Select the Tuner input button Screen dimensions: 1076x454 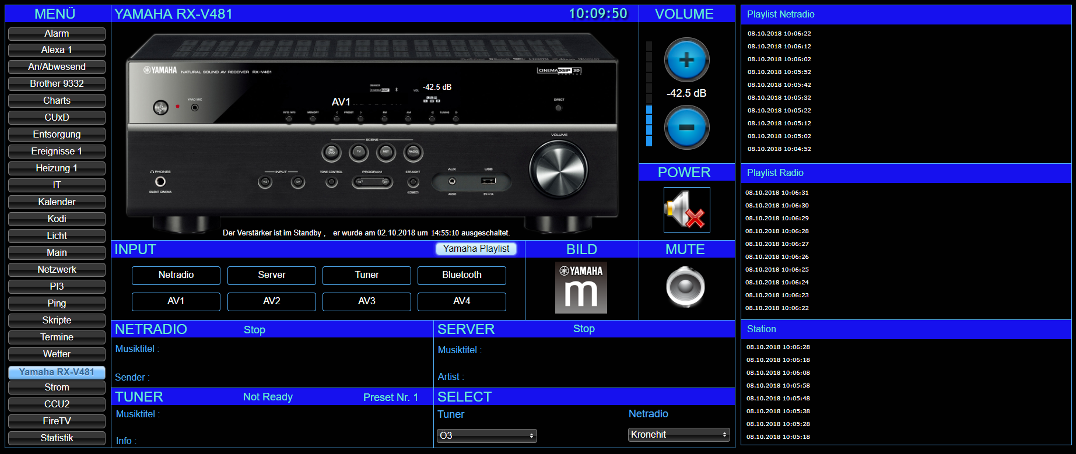pyautogui.click(x=367, y=275)
